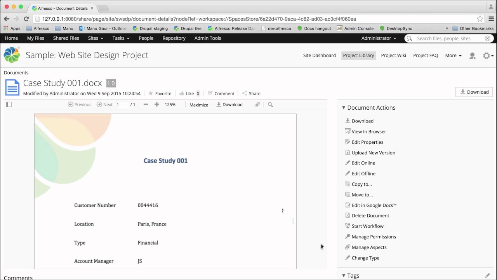Click the page number input field
Image resolution: width=497 pixels, height=280 pixels.
[x=122, y=105]
